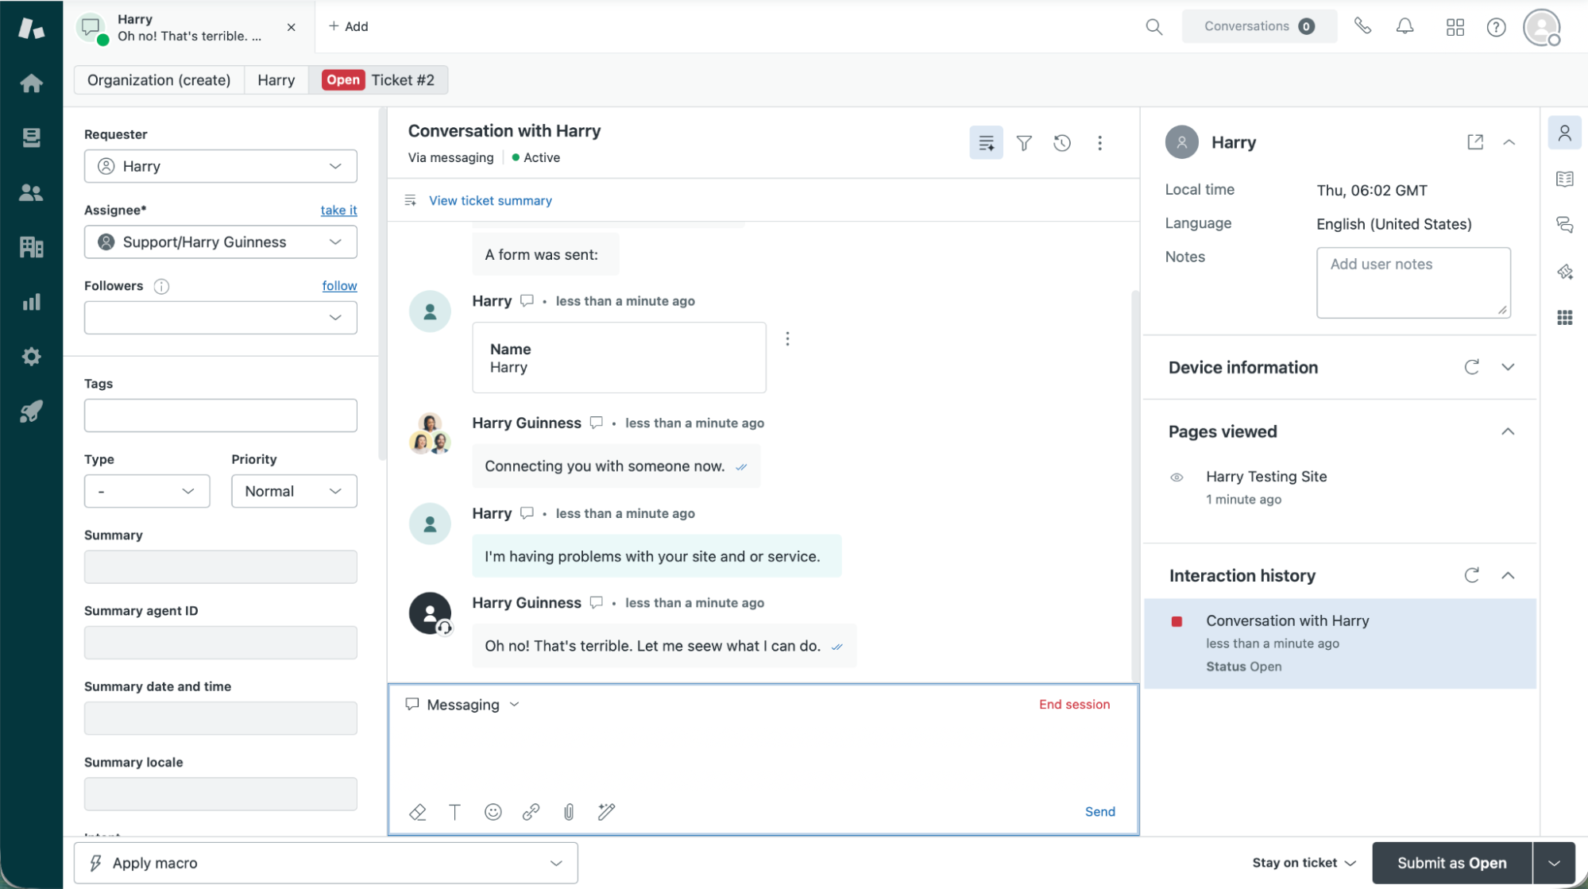Open the search from the top toolbar
The width and height of the screenshot is (1588, 889).
click(1153, 26)
